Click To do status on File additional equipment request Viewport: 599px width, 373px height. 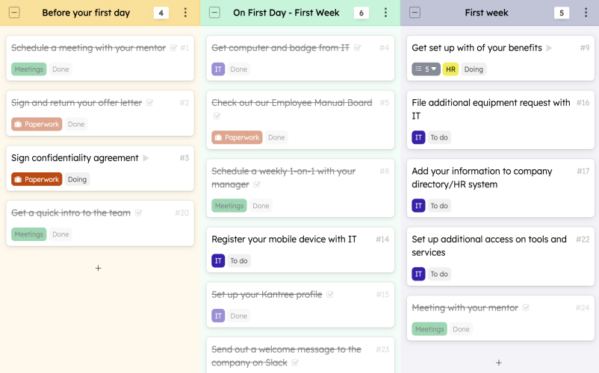[x=439, y=137]
